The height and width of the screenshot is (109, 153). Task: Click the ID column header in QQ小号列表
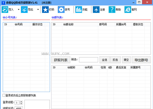8,24
